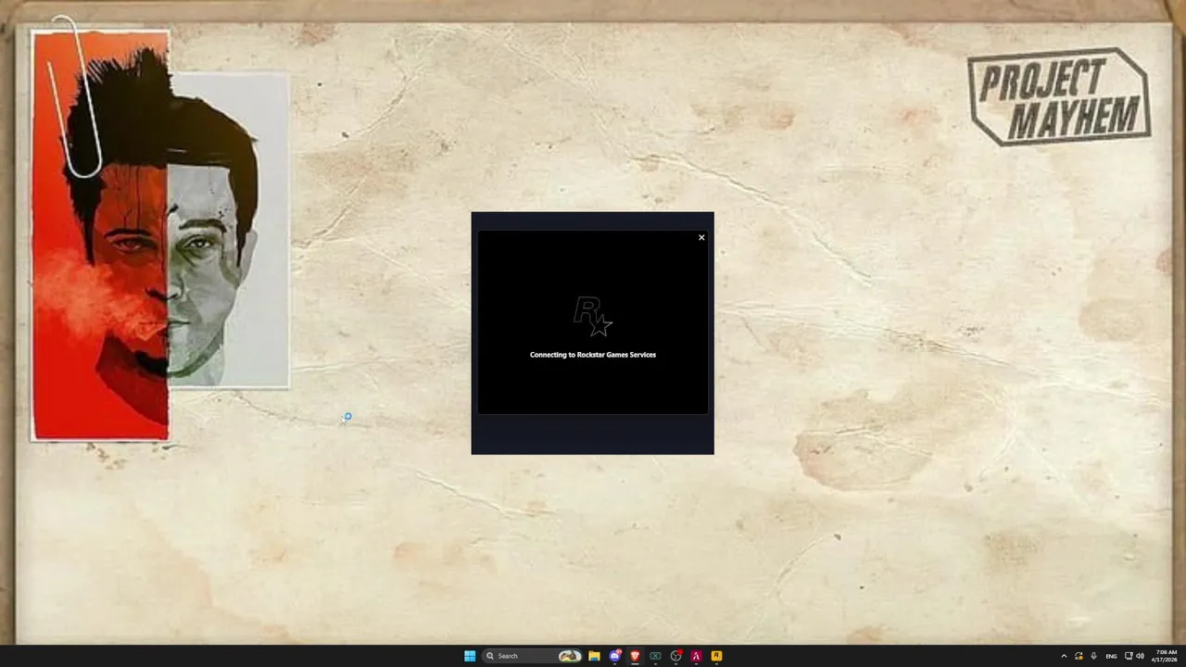
Task: Open the clock and date panel
Action: coord(1167,656)
